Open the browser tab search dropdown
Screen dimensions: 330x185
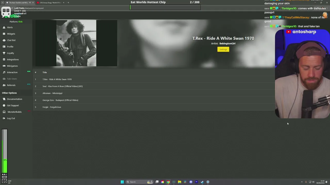(3, 3)
